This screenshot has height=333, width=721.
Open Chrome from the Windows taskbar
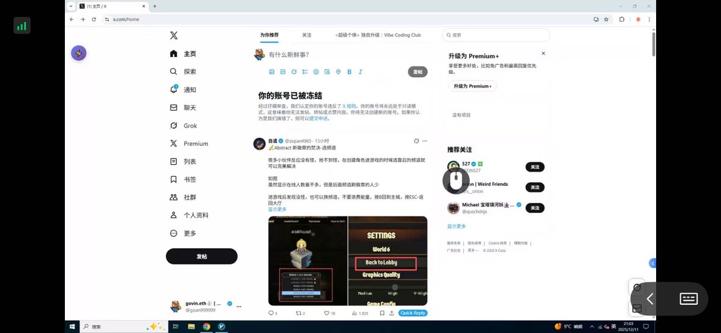[x=206, y=326]
